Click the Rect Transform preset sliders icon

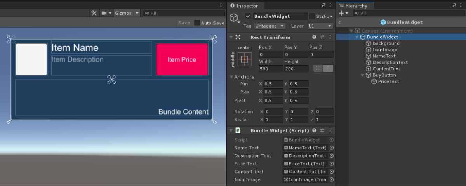[322, 37]
